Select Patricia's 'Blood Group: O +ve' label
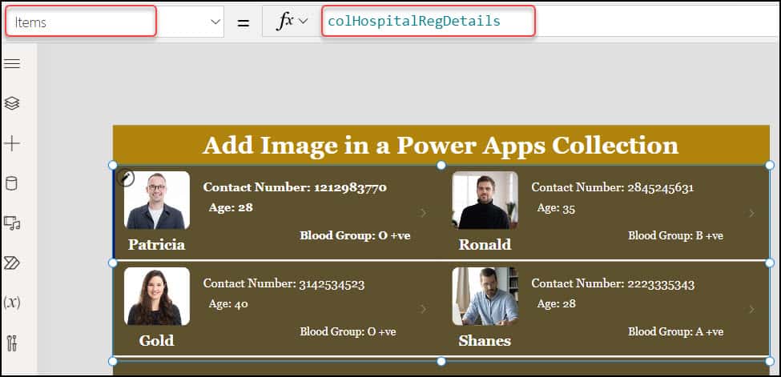Image resolution: width=781 pixels, height=377 pixels. tap(355, 235)
